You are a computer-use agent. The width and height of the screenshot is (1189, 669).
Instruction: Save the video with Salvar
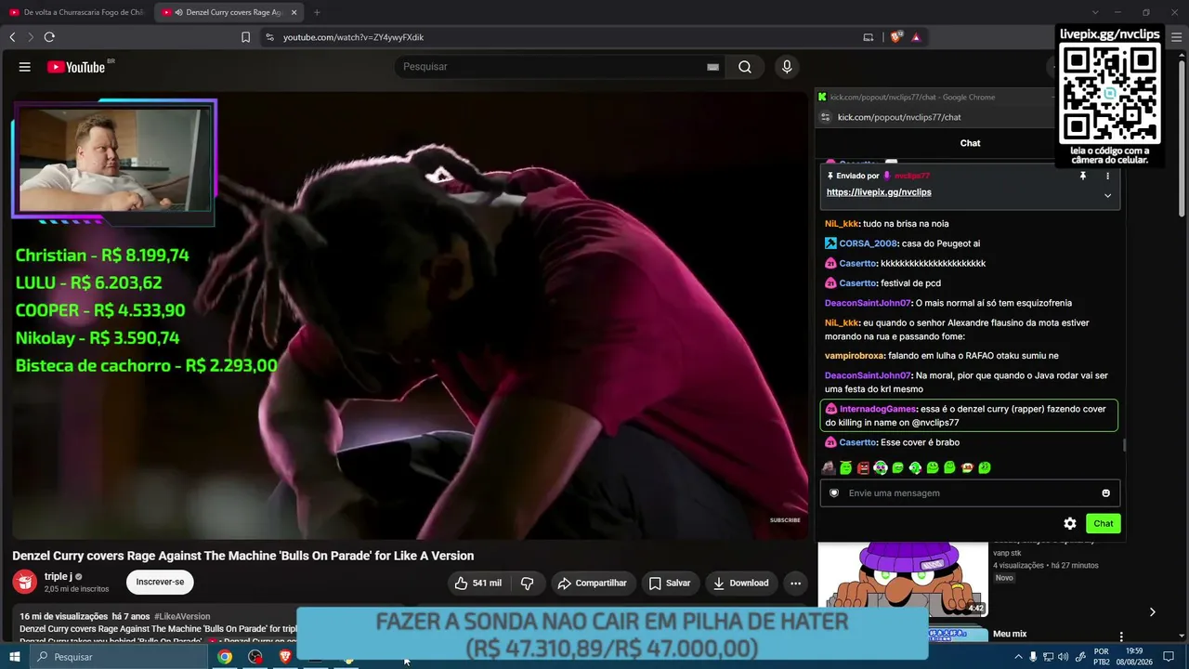[x=670, y=584]
